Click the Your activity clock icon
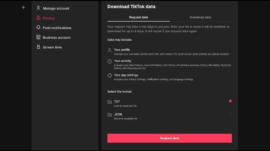The height and width of the screenshot is (151, 270). pos(110,61)
